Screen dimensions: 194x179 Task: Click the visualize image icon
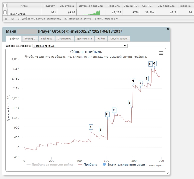[x=66, y=19]
